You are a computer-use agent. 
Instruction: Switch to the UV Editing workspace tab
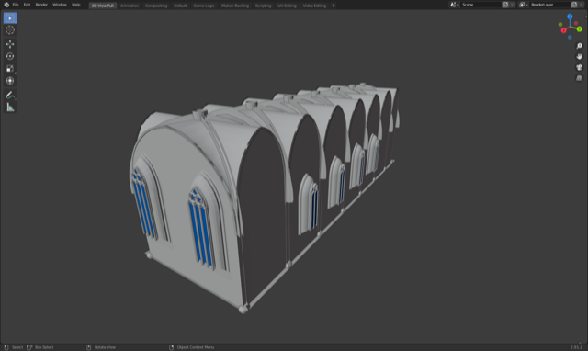pos(287,6)
